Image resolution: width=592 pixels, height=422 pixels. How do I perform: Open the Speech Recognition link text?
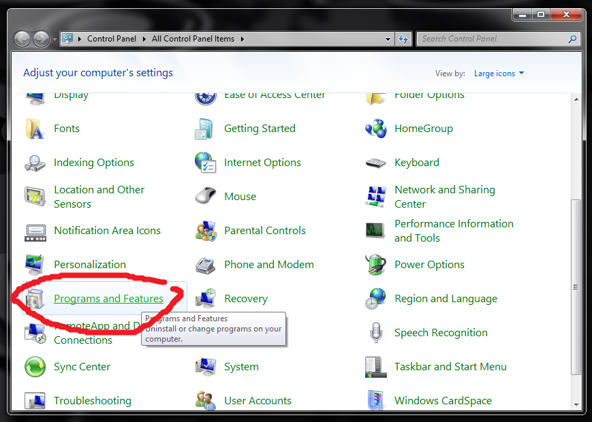[441, 333]
